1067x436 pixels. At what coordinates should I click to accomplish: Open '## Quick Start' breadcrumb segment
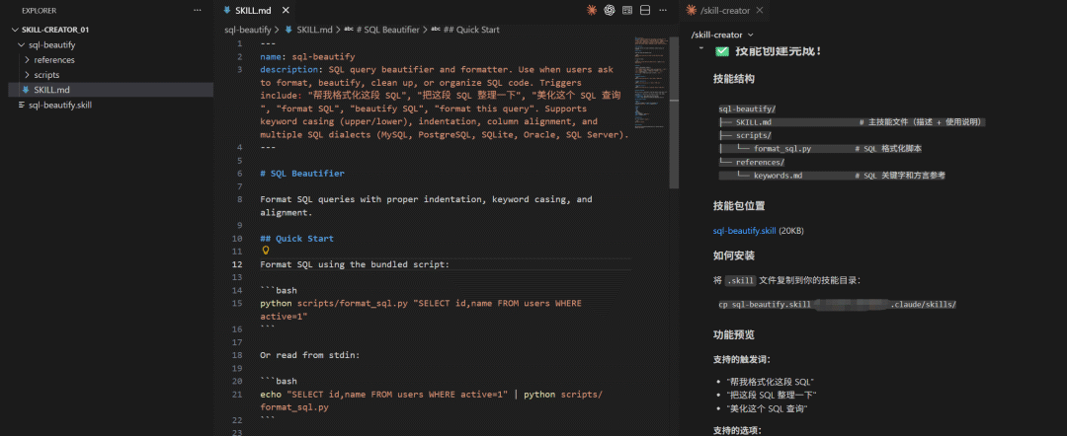click(466, 30)
